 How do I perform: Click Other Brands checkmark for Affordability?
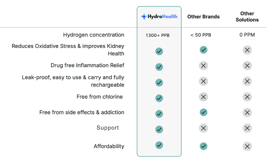tap(203, 146)
